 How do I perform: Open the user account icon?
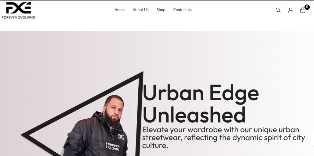pyautogui.click(x=291, y=10)
